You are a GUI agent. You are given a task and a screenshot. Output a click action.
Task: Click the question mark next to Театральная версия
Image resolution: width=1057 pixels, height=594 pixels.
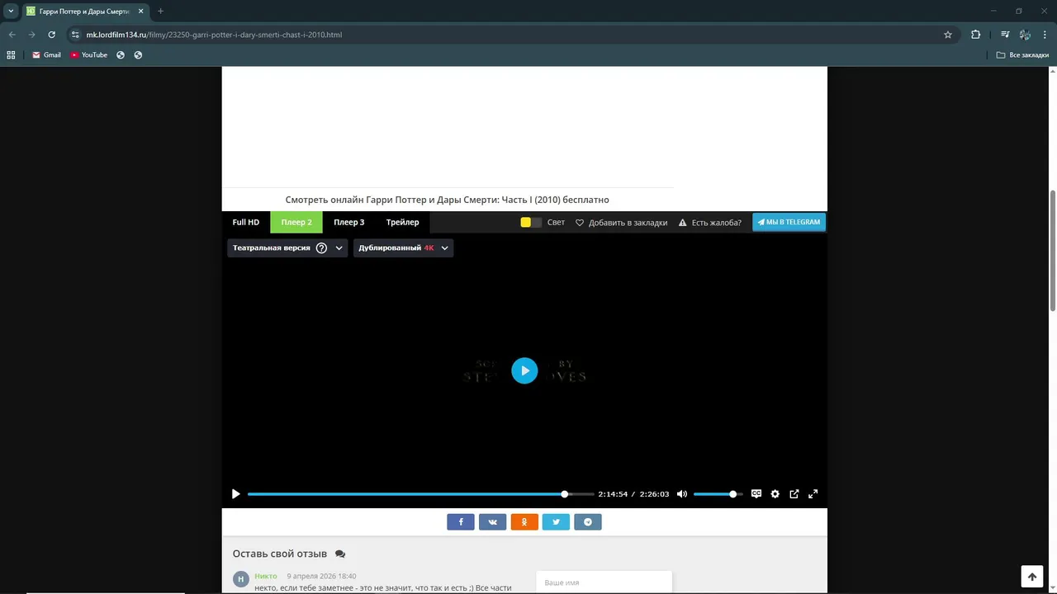(321, 247)
